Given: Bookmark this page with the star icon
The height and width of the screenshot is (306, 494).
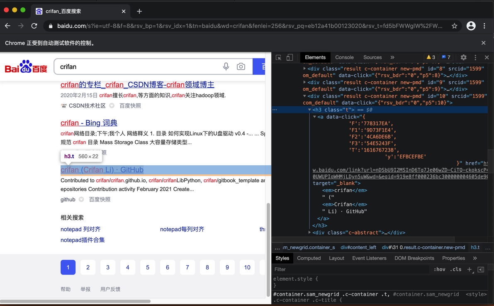Looking at the screenshot, I should [x=454, y=26].
